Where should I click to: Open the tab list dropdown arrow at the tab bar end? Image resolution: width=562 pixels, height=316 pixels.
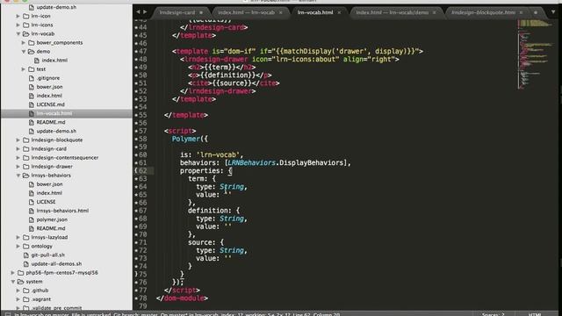click(x=553, y=12)
